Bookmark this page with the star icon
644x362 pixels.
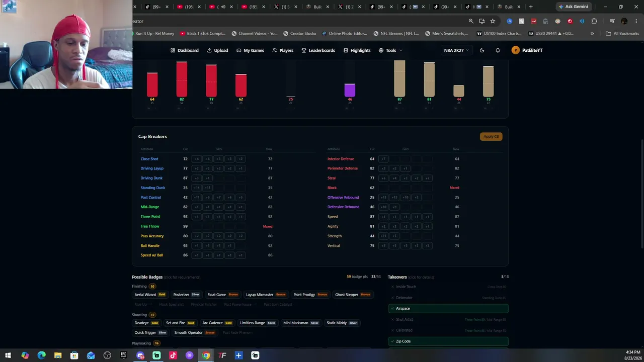click(493, 21)
